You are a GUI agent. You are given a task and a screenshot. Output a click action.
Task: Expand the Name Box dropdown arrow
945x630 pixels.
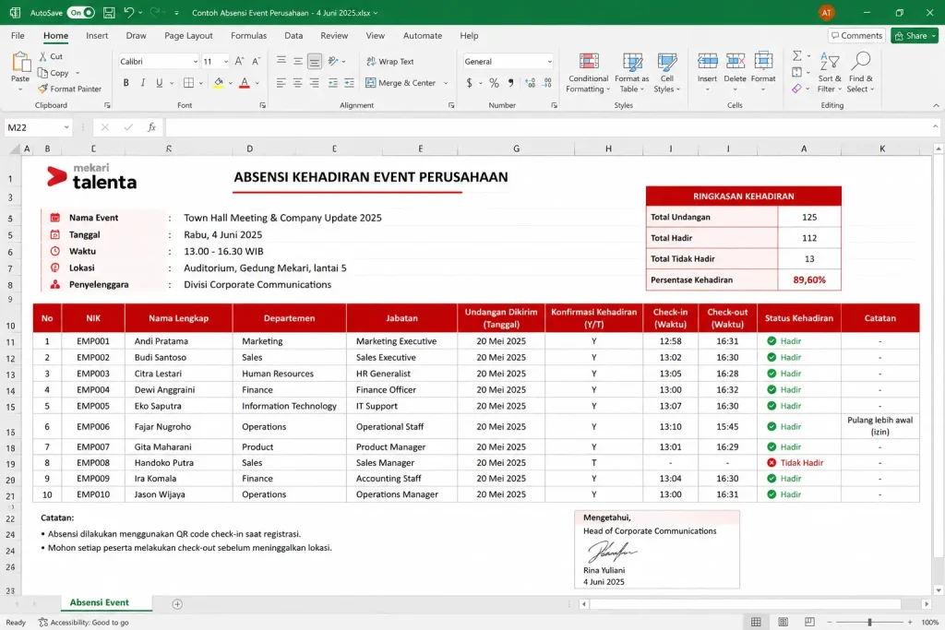click(x=66, y=127)
